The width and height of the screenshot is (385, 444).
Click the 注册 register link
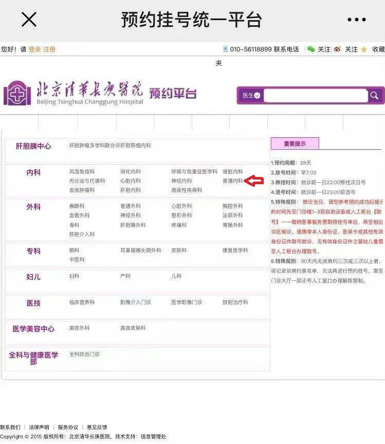pos(49,49)
